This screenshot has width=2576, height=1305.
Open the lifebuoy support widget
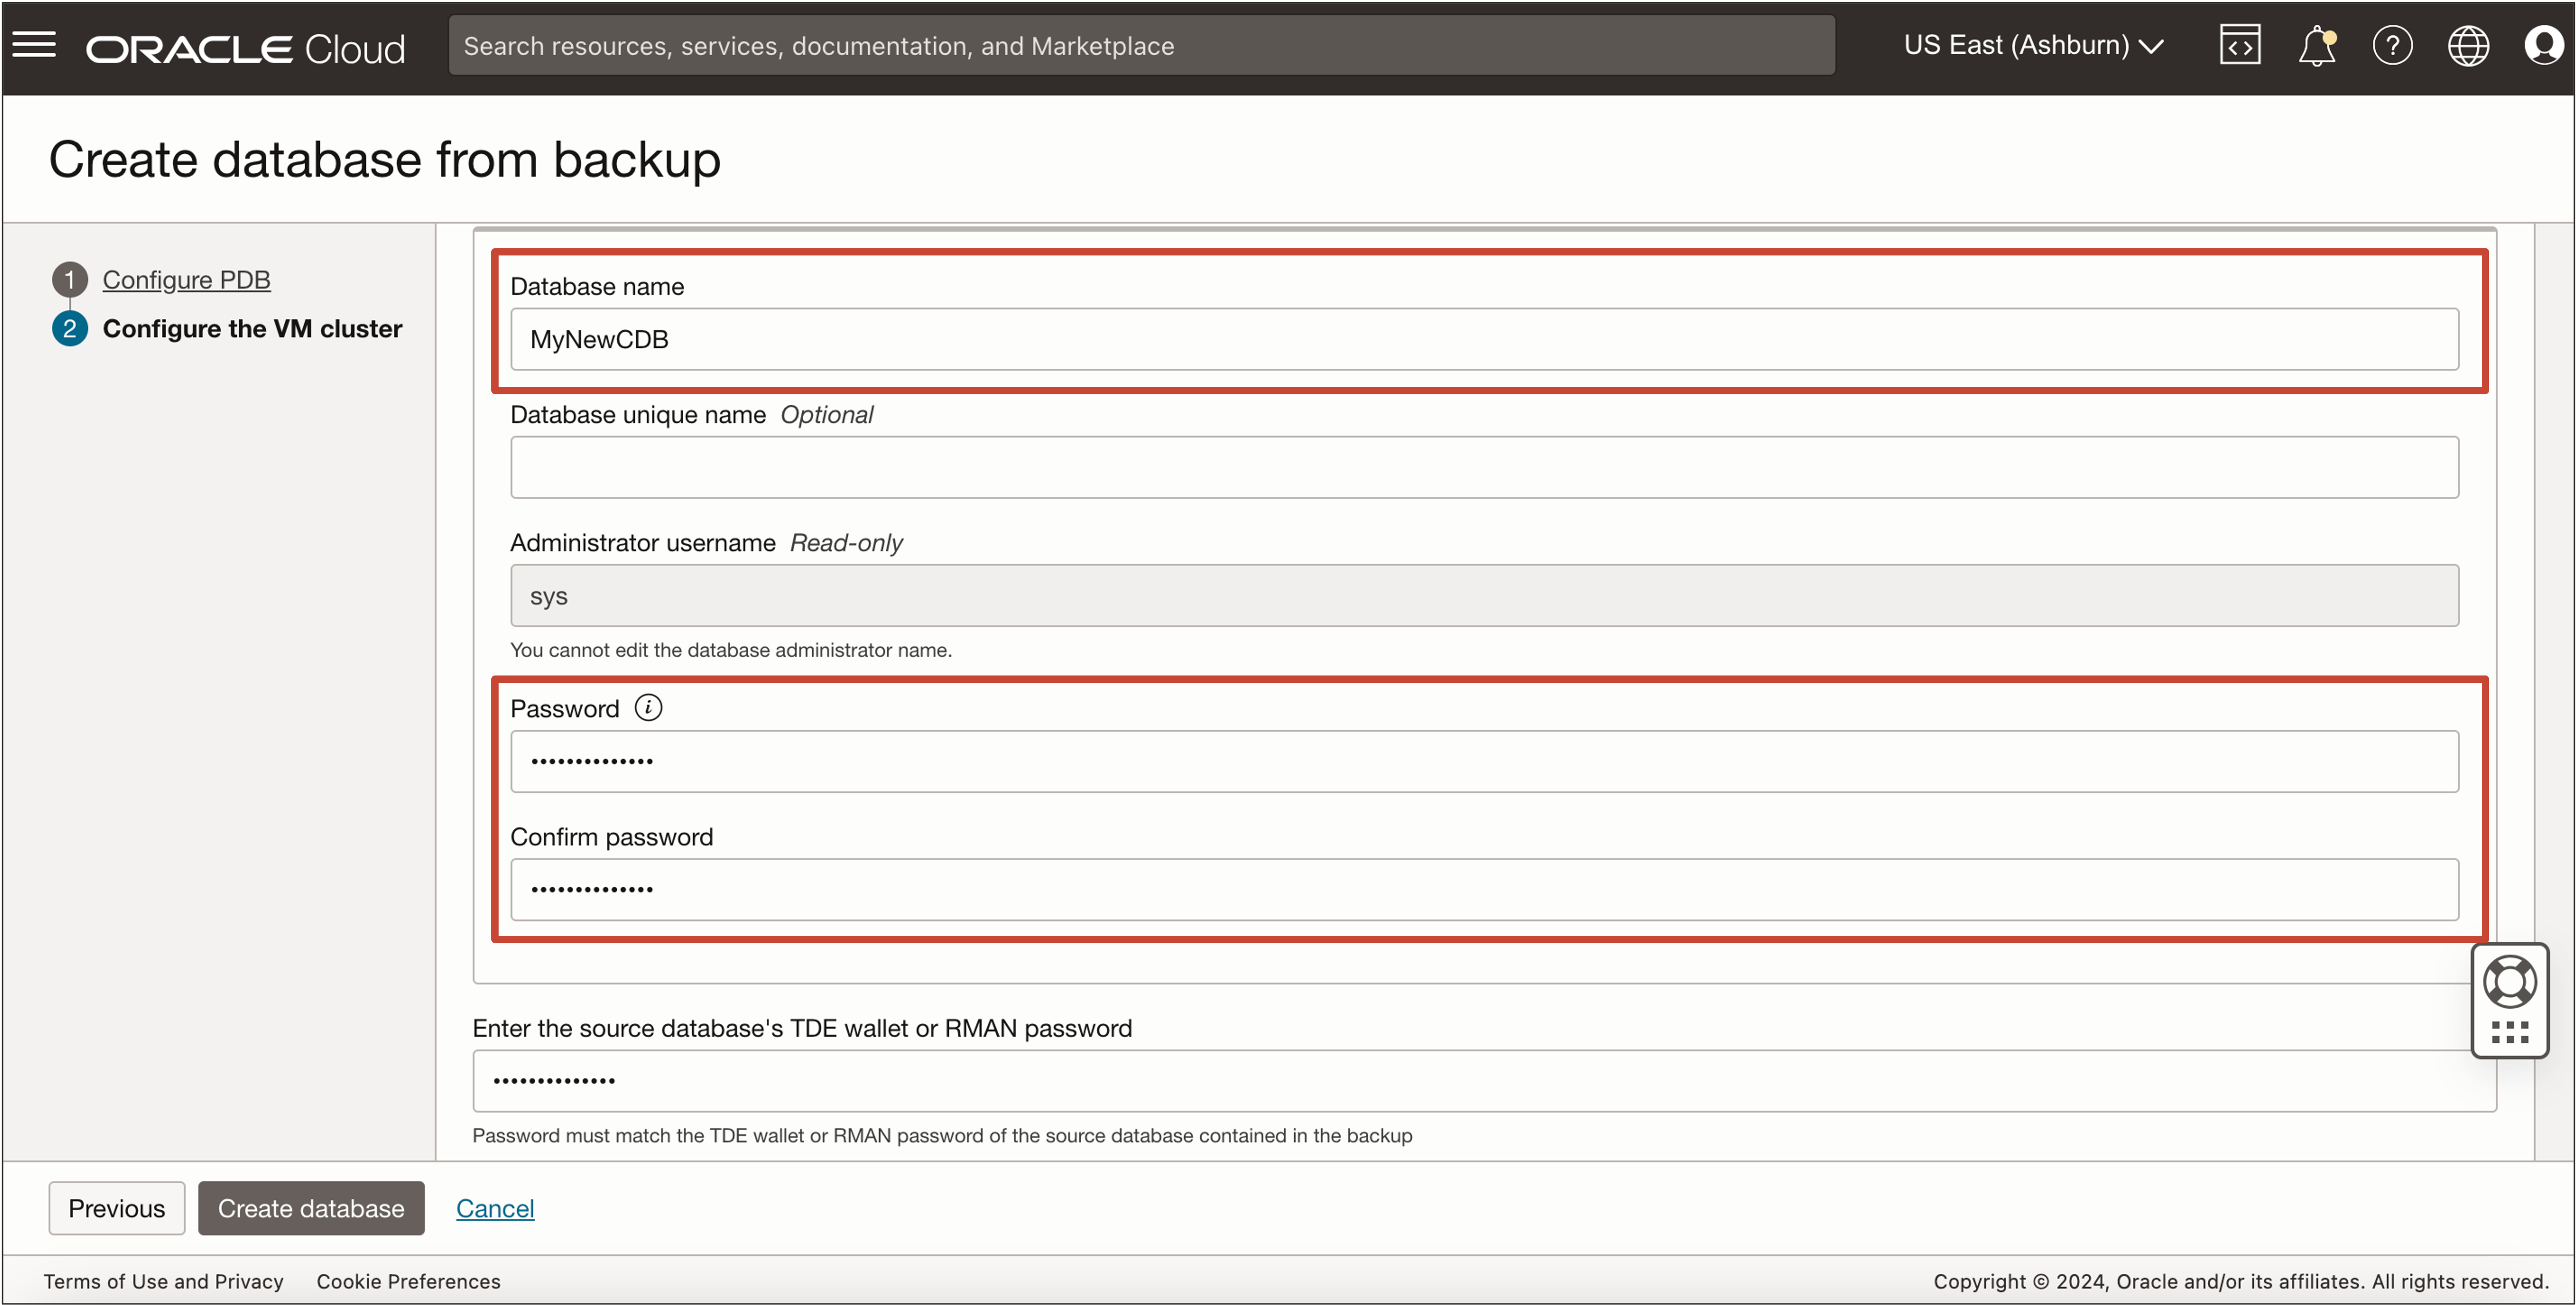pos(2509,981)
